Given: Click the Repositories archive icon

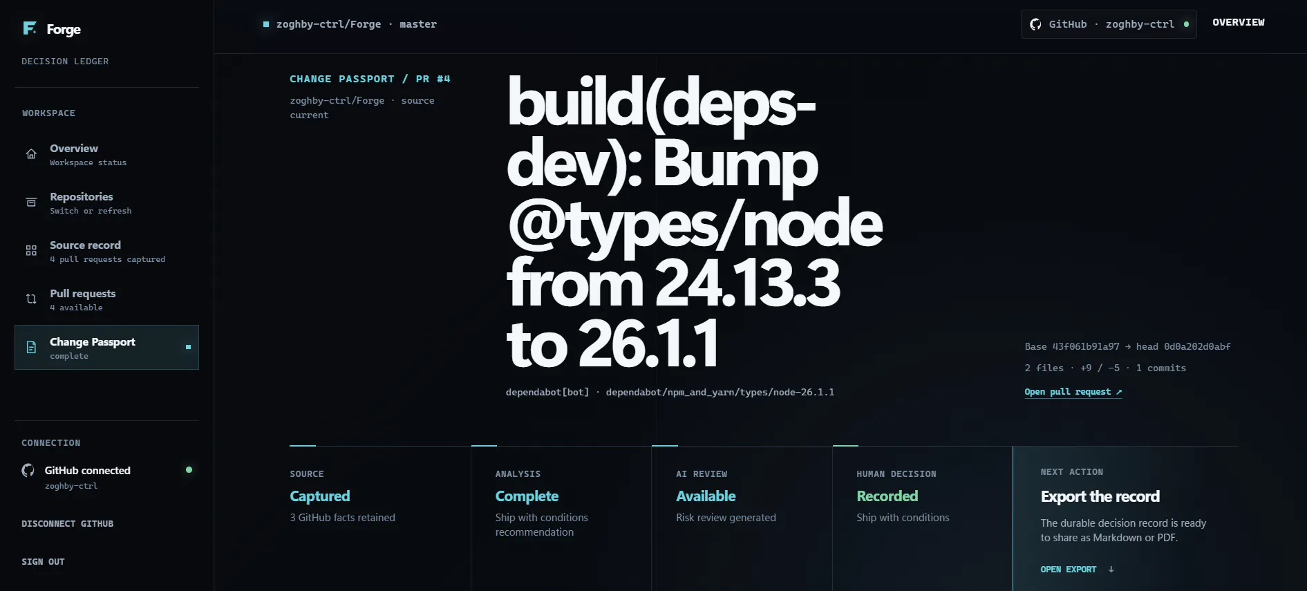Looking at the screenshot, I should 31,203.
